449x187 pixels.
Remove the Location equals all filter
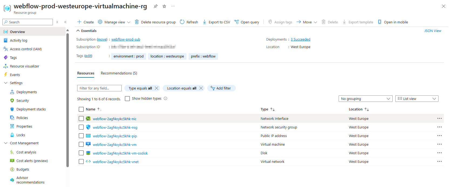point(201,88)
